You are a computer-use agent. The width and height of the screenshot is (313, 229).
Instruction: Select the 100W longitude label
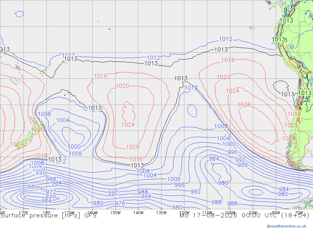pyautogui.click(x=230, y=213)
